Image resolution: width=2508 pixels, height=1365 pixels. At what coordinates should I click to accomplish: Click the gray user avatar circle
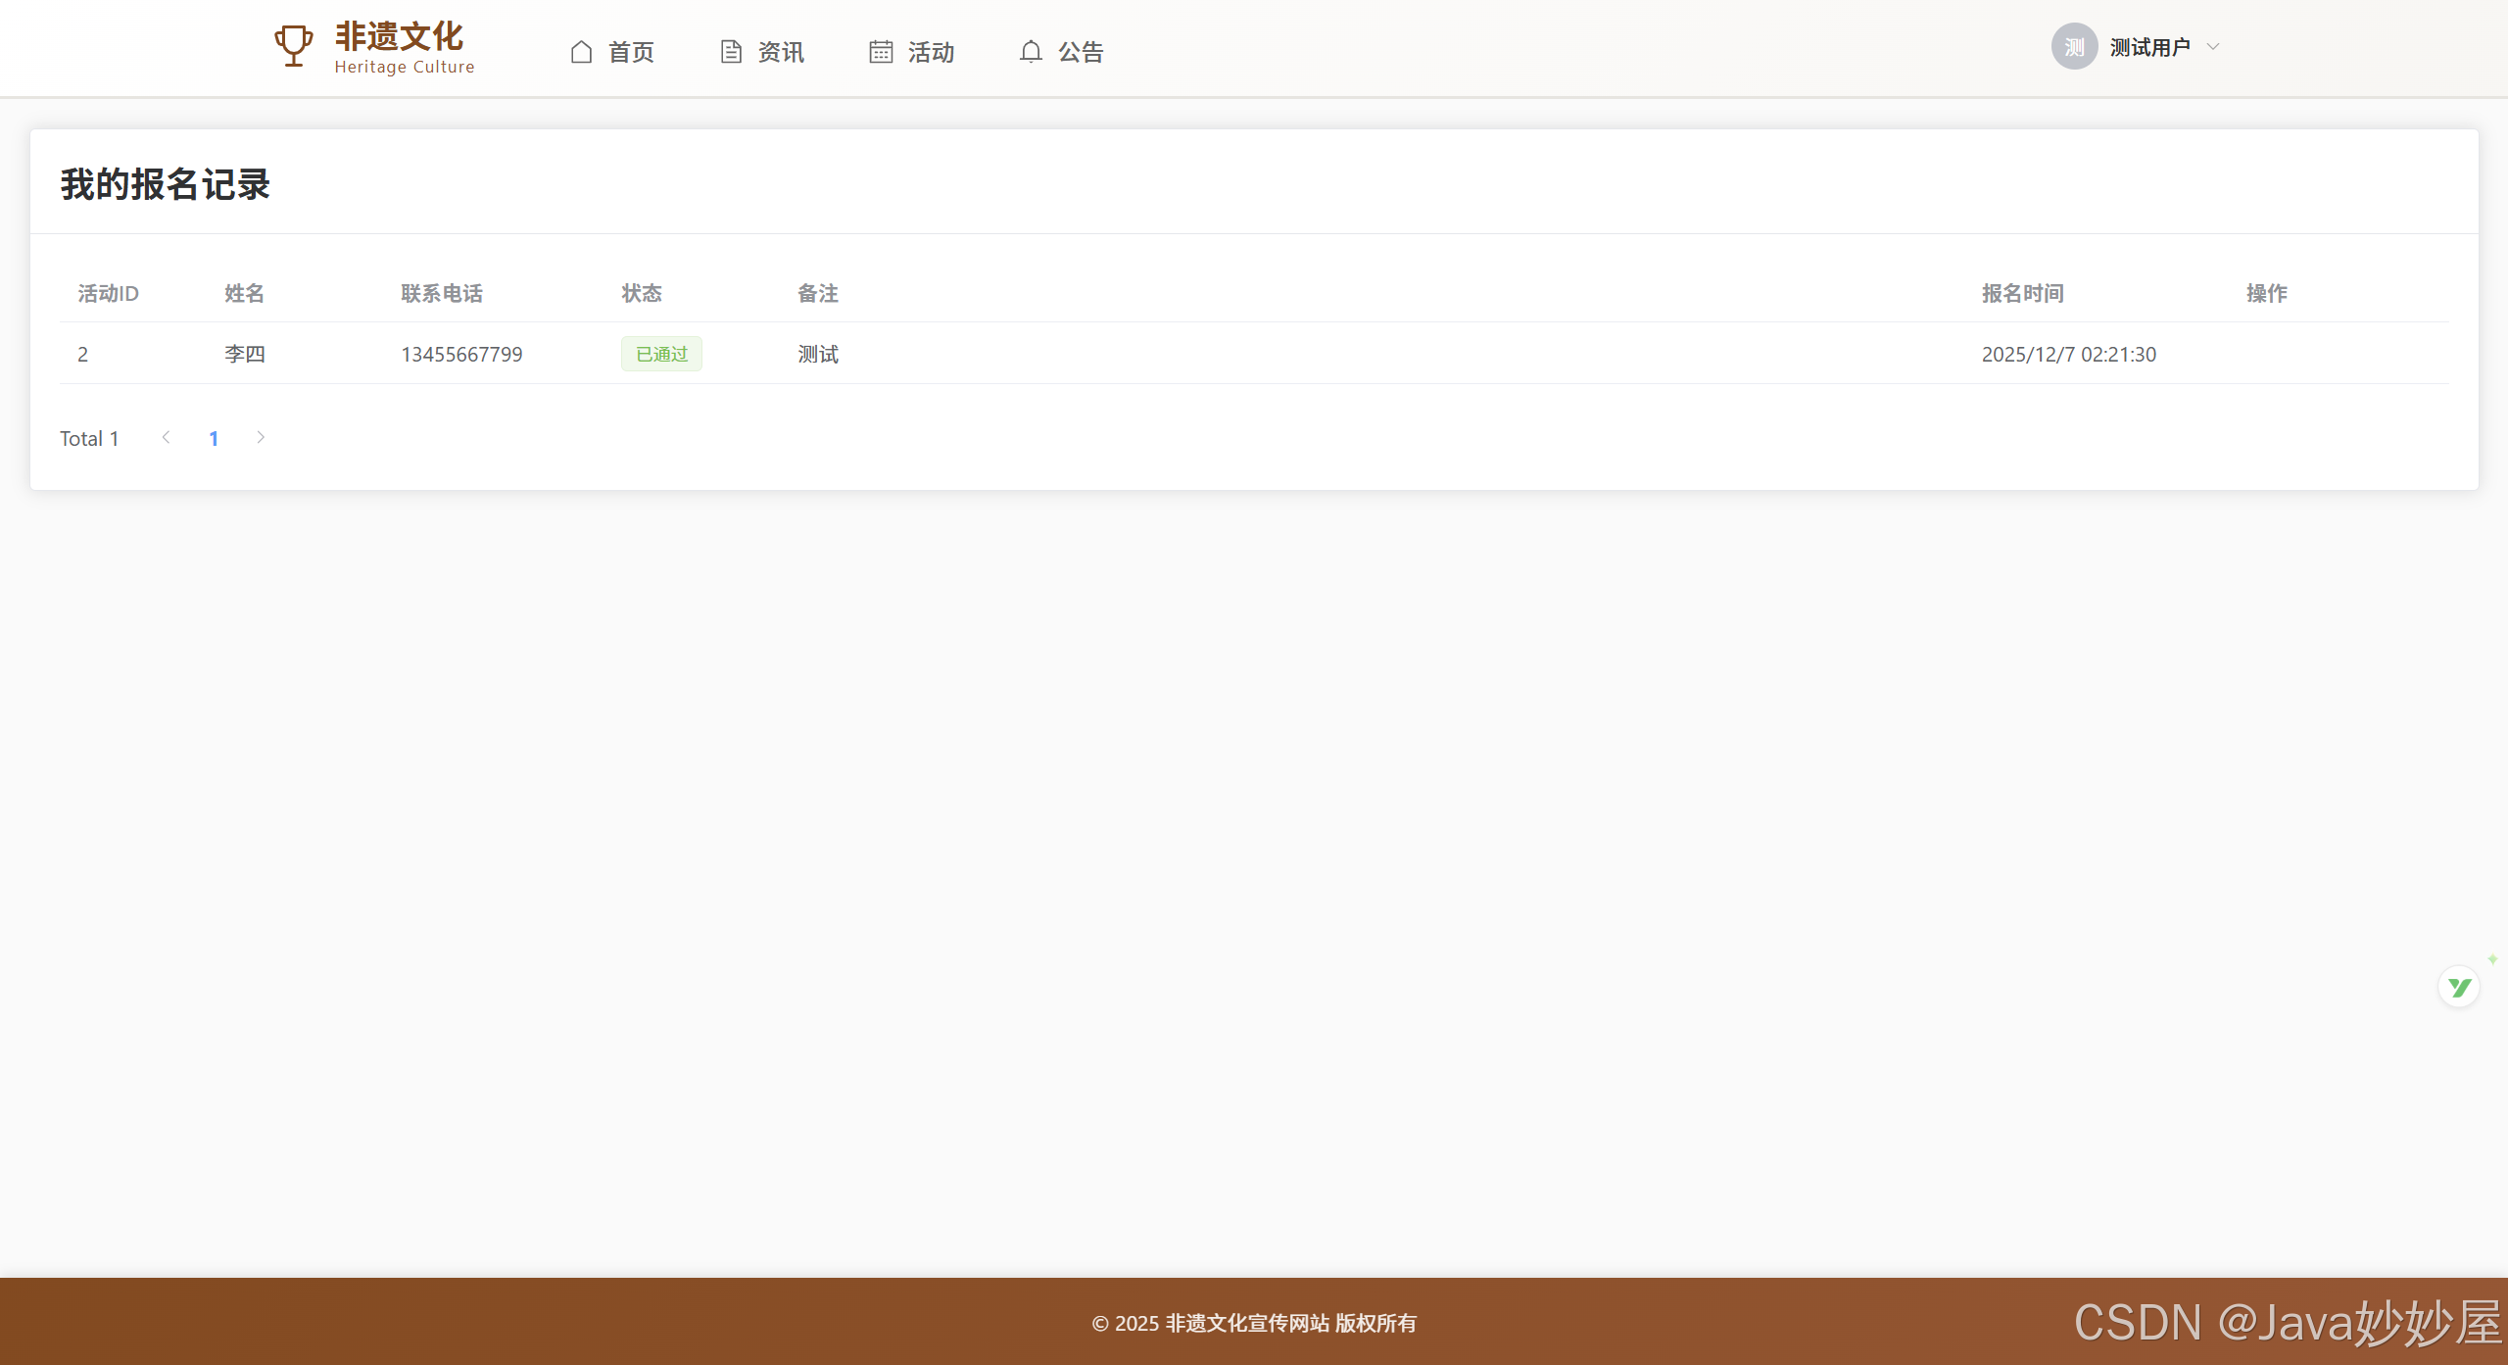pyautogui.click(x=2074, y=47)
